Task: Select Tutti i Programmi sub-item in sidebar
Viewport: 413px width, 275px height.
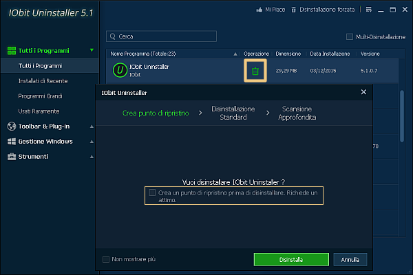Action: tap(50, 66)
